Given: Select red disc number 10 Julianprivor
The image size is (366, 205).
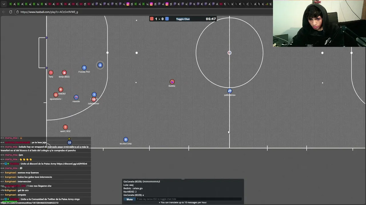Looking at the screenshot, I should [x=94, y=99].
